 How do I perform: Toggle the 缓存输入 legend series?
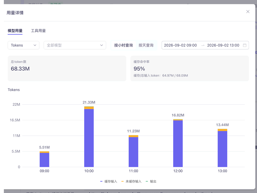[109, 181]
